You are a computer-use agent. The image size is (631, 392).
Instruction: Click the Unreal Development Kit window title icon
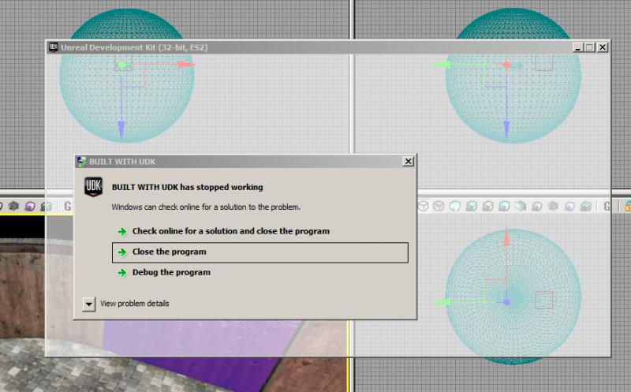pos(54,47)
